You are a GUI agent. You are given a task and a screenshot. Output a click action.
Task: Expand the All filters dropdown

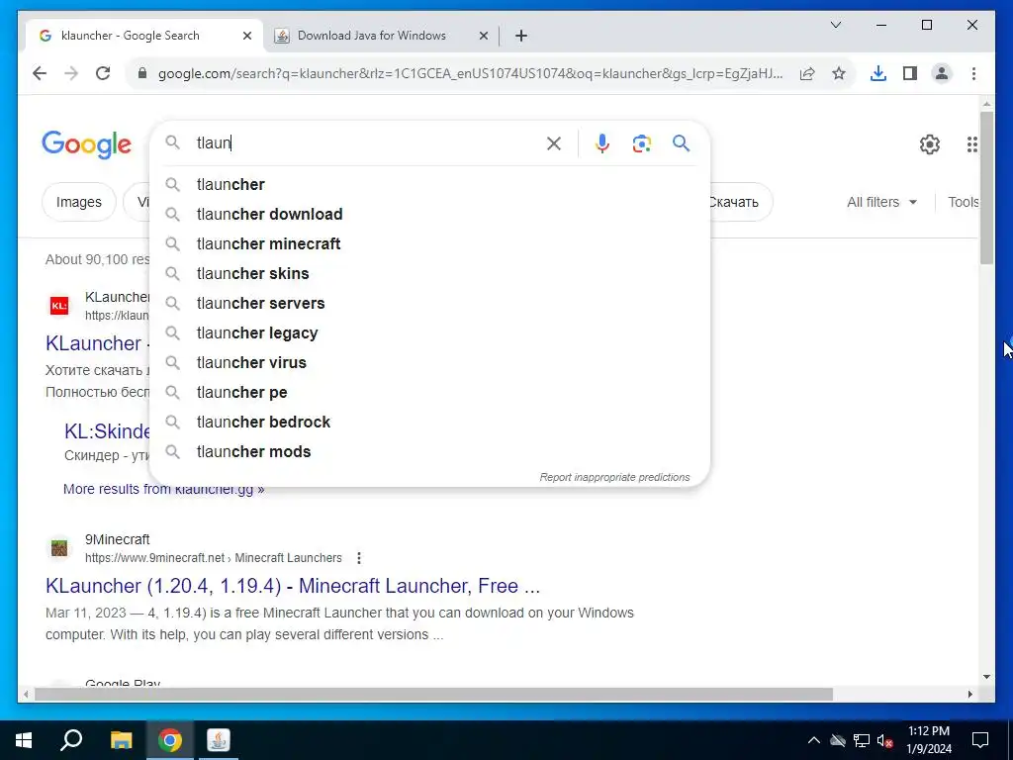tap(881, 202)
